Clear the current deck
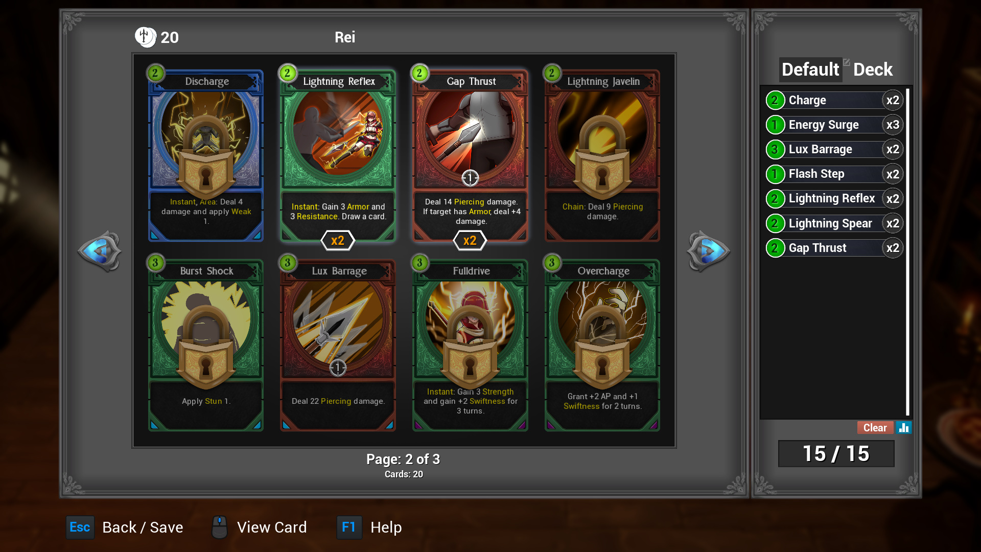This screenshot has width=981, height=552. [x=875, y=428]
